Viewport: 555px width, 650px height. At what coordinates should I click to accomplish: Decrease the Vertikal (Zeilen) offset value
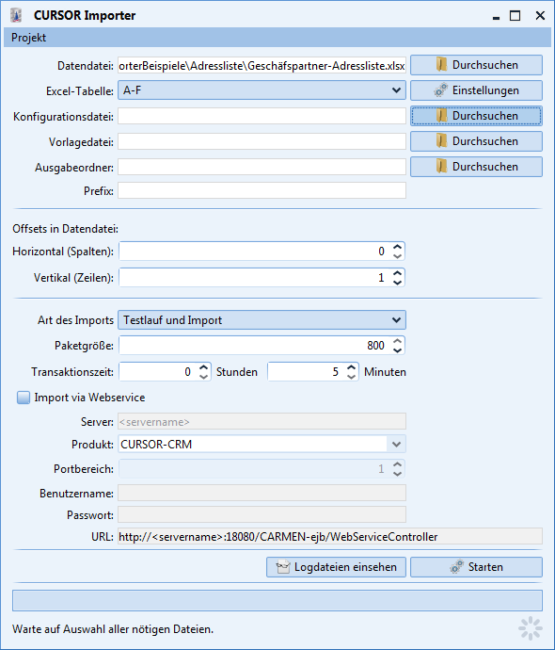[x=397, y=283]
